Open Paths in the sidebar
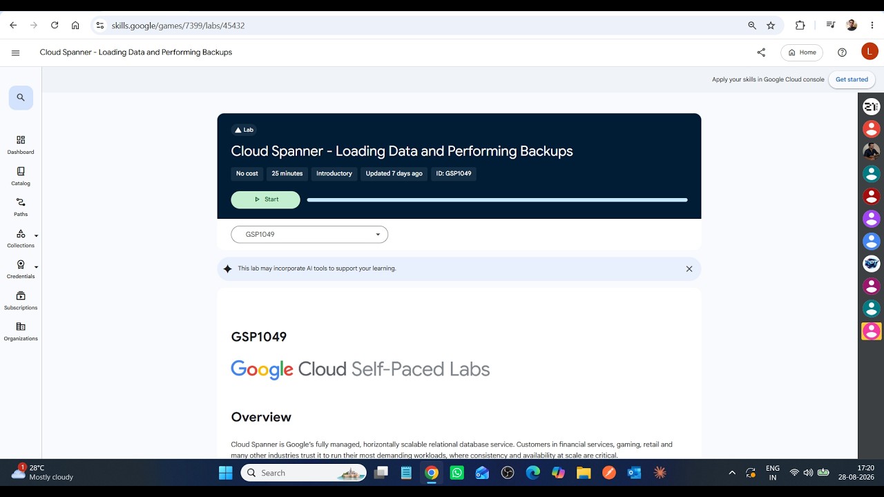The width and height of the screenshot is (884, 497). [21, 207]
